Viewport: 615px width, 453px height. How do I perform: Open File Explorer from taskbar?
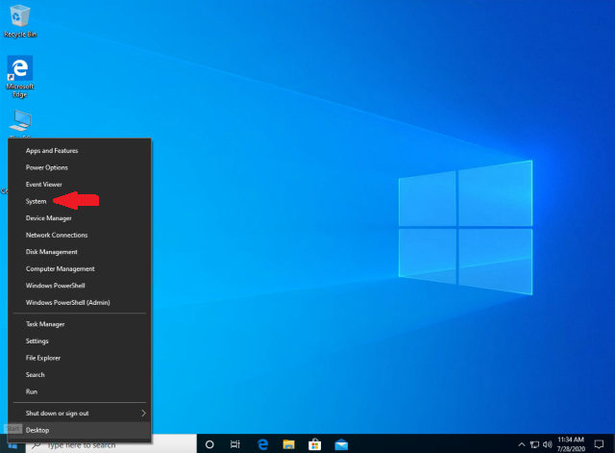288,444
